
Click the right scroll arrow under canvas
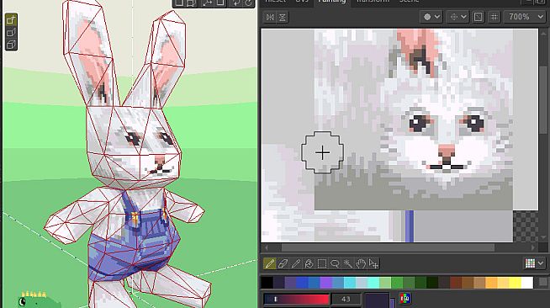click(533, 247)
